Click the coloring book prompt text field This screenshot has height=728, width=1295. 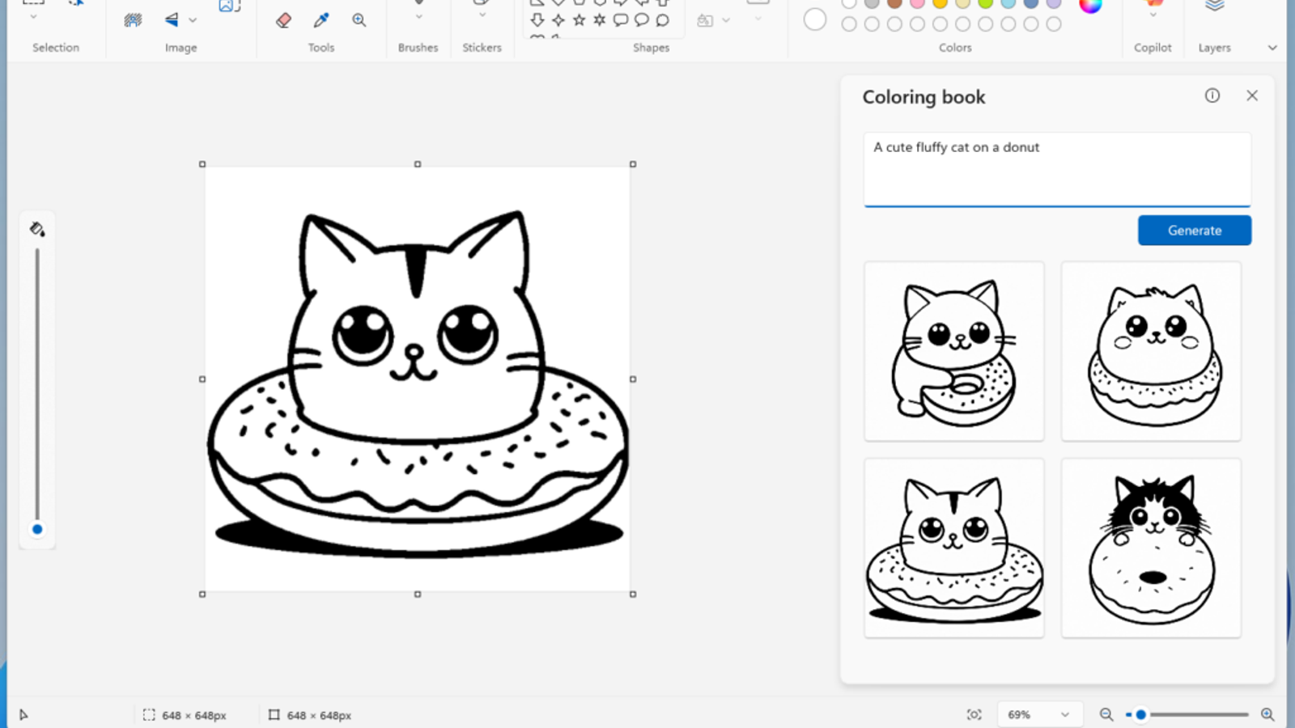pos(1056,168)
